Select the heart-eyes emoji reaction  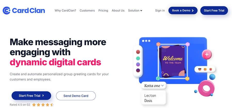[x=211, y=69]
